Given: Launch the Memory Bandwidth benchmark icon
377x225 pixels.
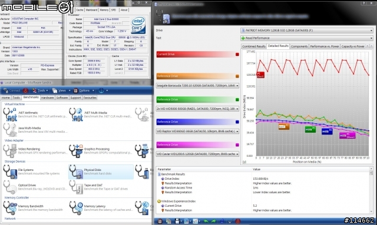Looking at the screenshot, I should click(10, 208).
